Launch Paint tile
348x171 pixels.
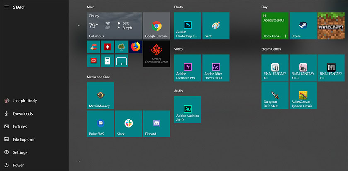click(x=216, y=26)
